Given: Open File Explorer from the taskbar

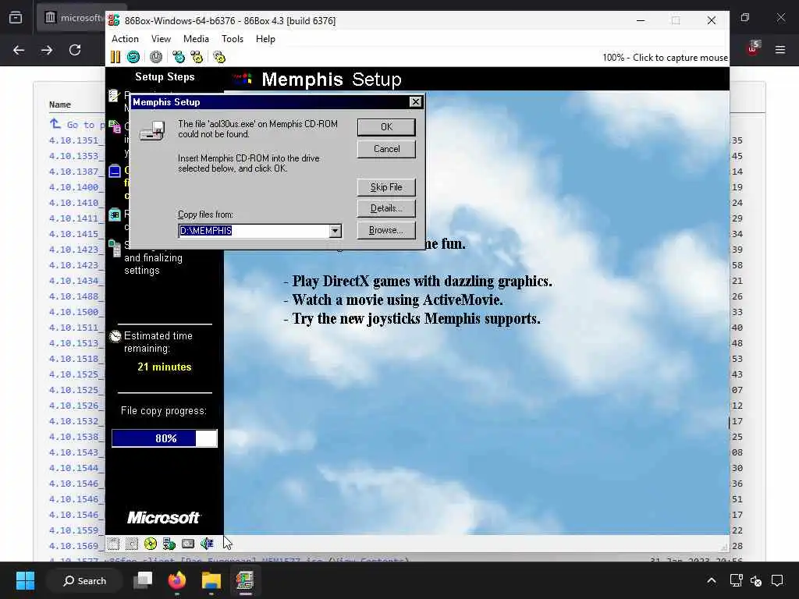Looking at the screenshot, I should click(x=211, y=580).
